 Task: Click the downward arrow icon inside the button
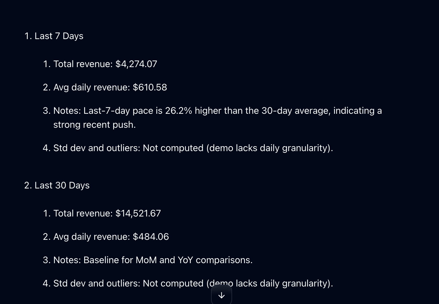(221, 295)
